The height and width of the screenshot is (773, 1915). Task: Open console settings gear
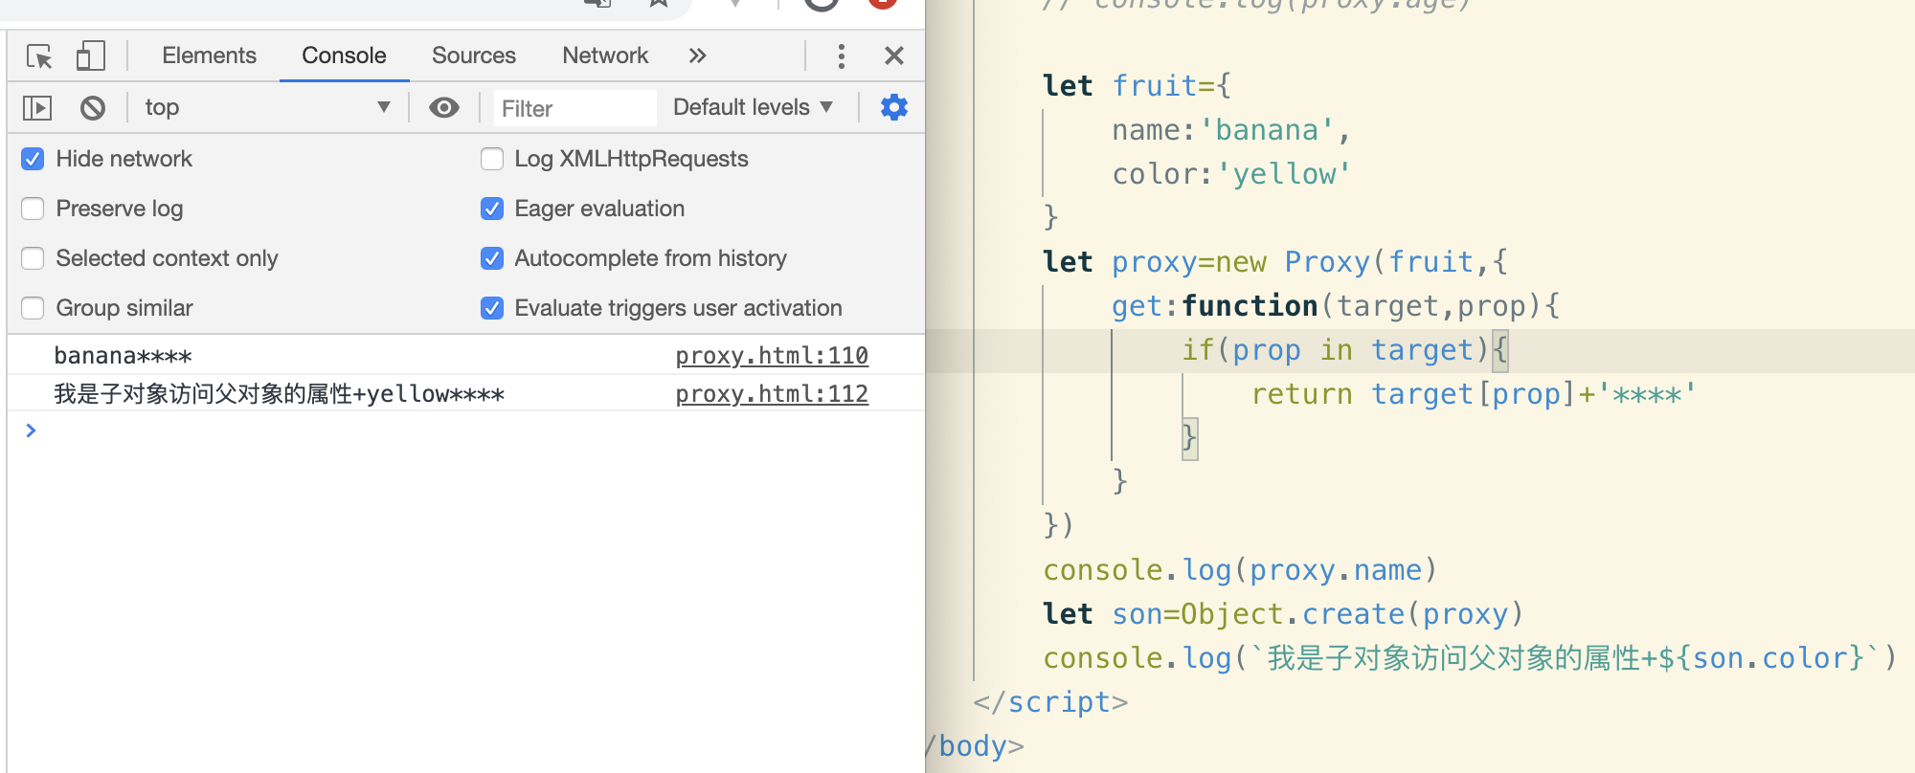pos(894,107)
